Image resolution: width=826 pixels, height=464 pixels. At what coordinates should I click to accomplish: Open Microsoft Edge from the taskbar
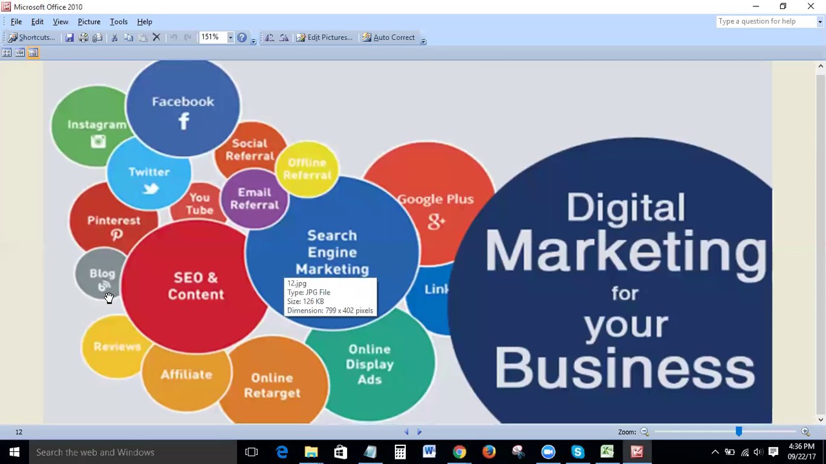[x=282, y=452]
